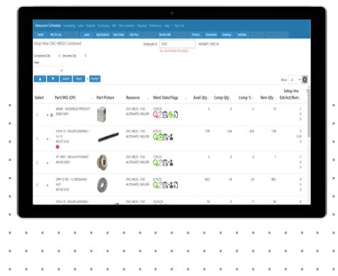Expand the cabinet part row details arrow
Image resolution: width=338 pixels, height=276 pixels.
pos(47,115)
